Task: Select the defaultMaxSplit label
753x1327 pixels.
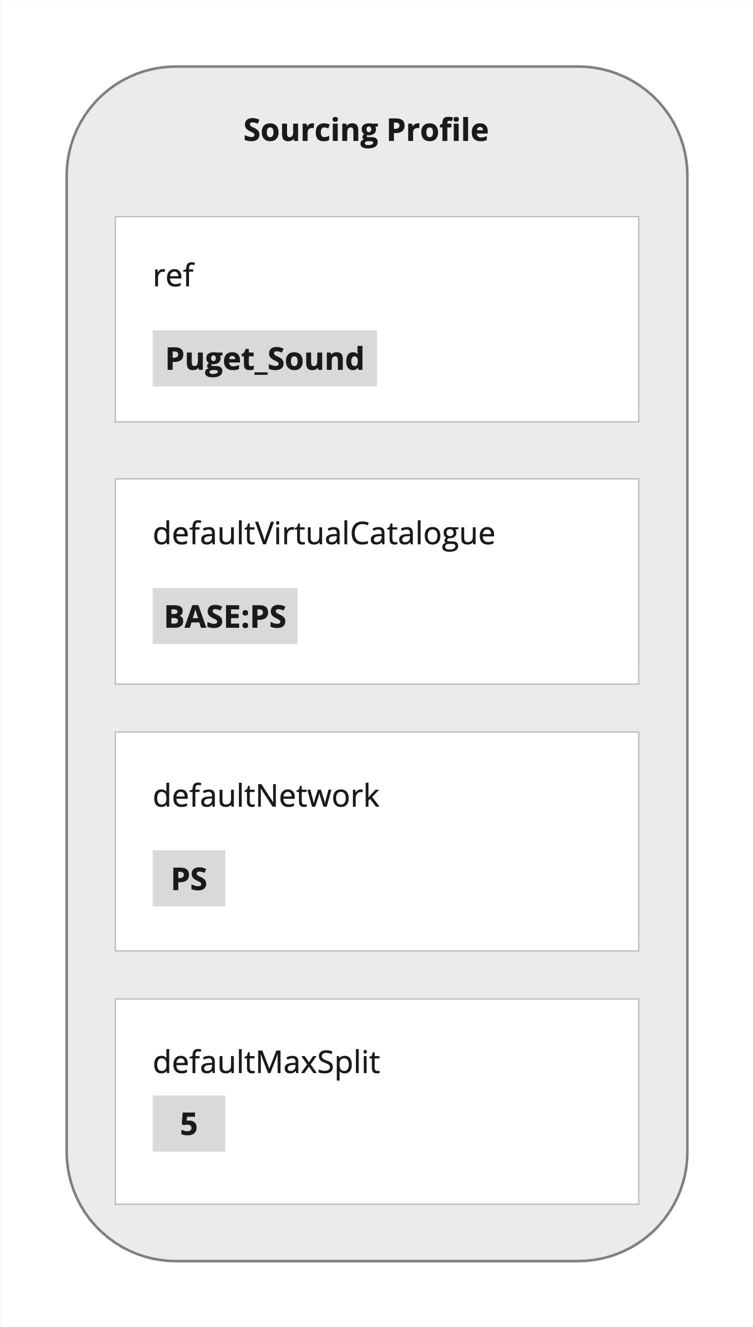Action: pyautogui.click(x=266, y=1062)
